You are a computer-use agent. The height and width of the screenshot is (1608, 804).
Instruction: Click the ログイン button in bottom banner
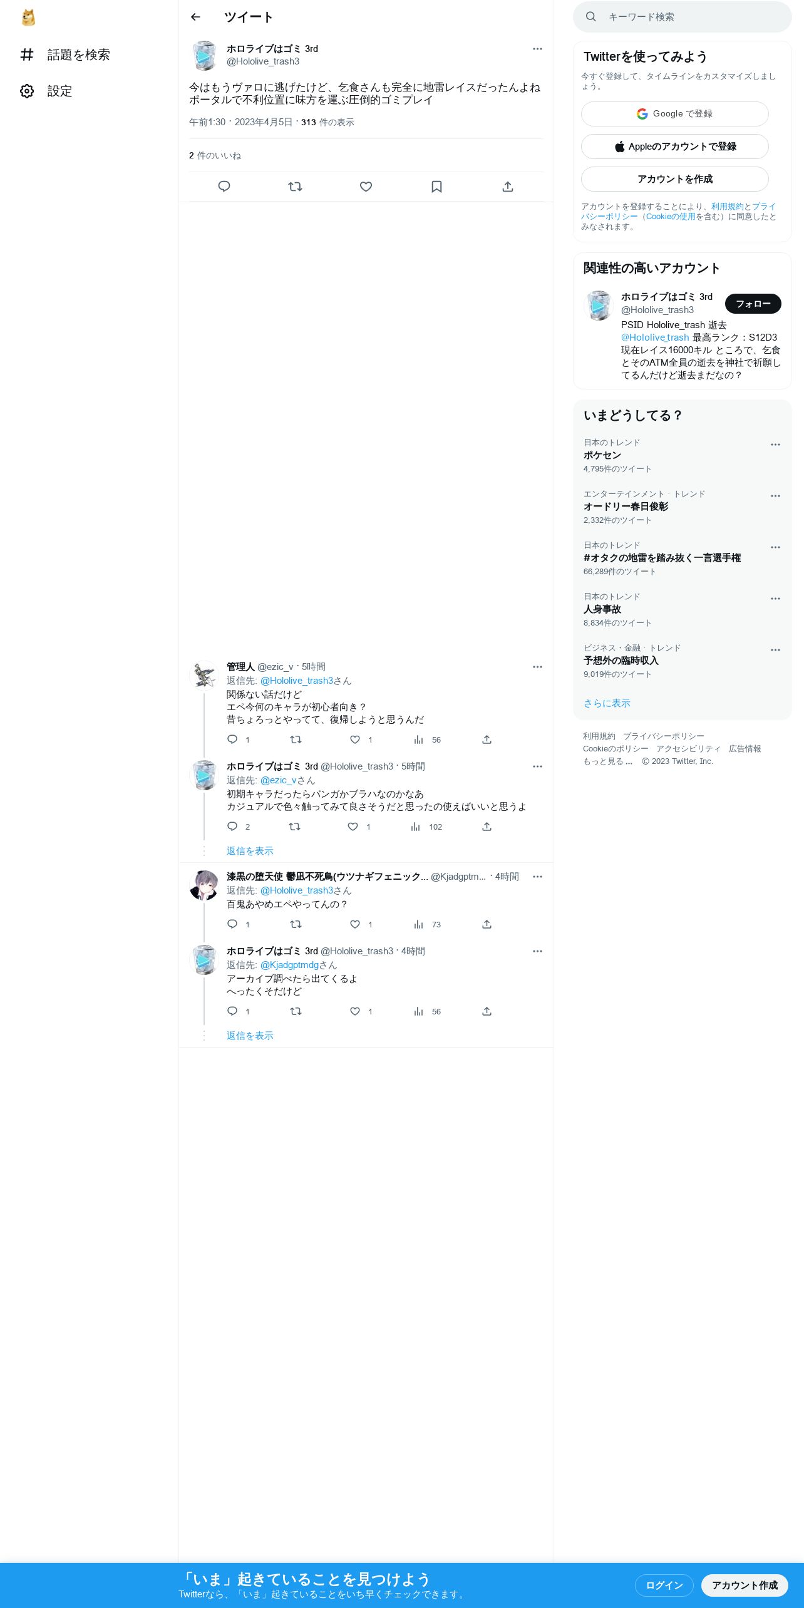[x=664, y=1585]
